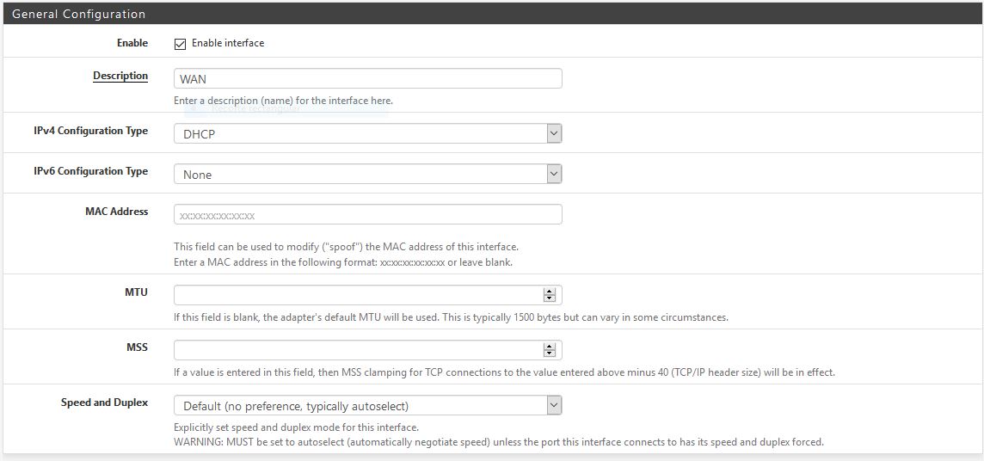Expand the Speed and Duplex dropdown
This screenshot has height=461, width=984.
[x=367, y=405]
